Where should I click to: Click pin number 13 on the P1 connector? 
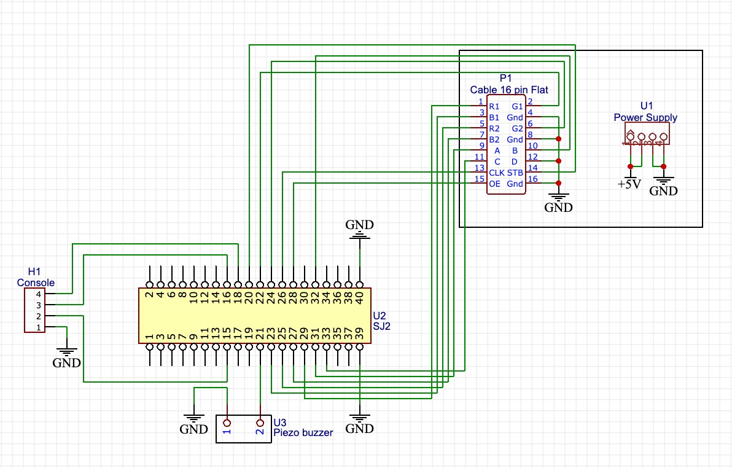[480, 168]
